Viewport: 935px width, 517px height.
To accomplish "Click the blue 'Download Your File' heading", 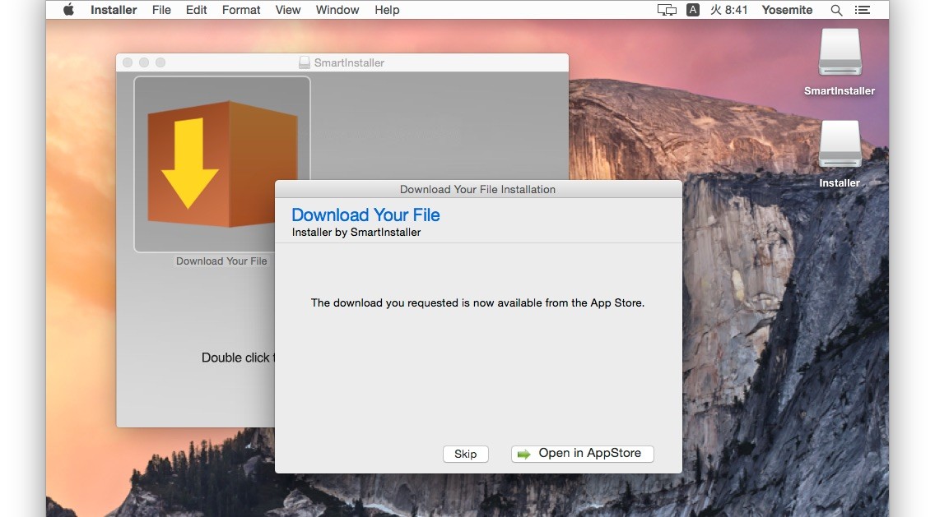I will pos(365,215).
